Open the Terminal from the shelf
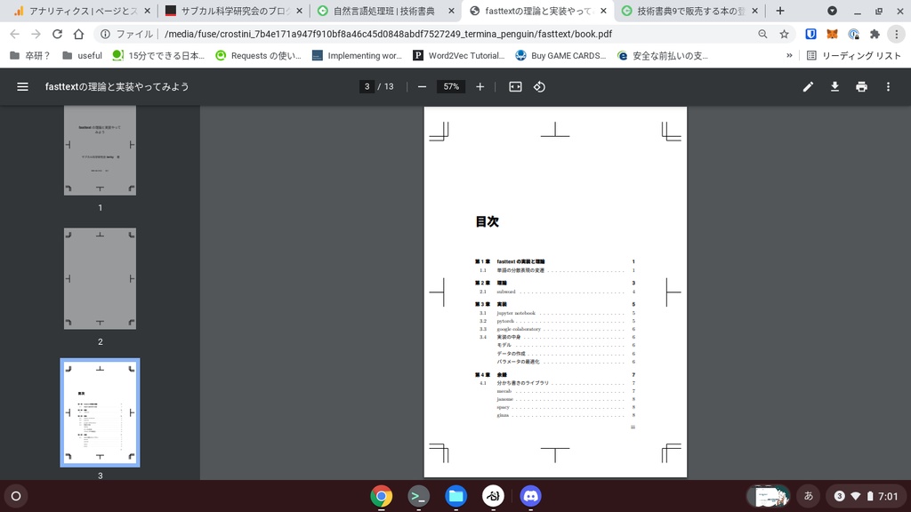911x512 pixels. 418,497
